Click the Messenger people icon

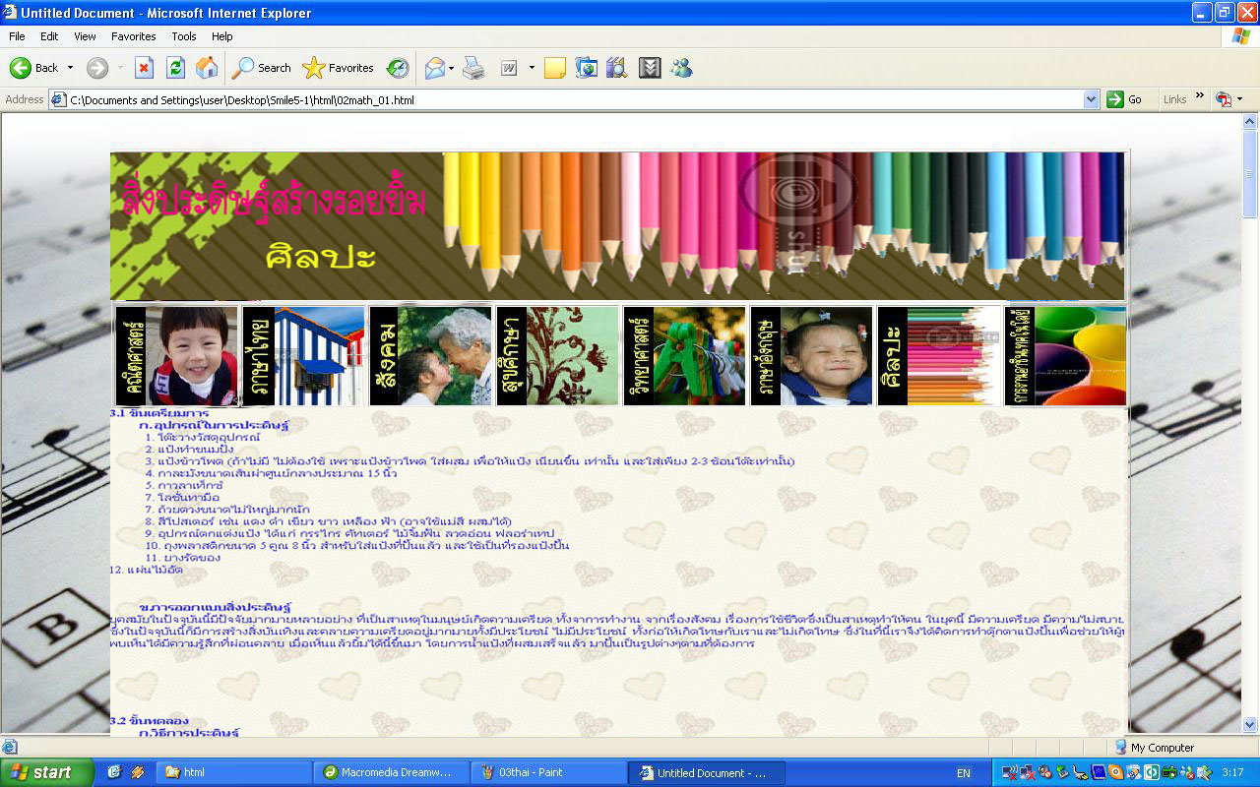(681, 68)
